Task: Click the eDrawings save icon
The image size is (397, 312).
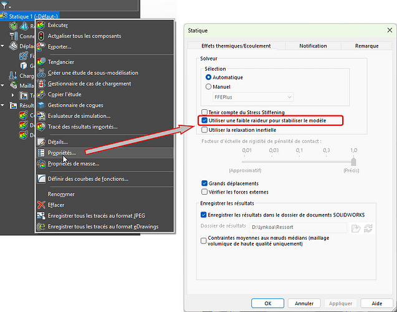Action: click(x=41, y=227)
